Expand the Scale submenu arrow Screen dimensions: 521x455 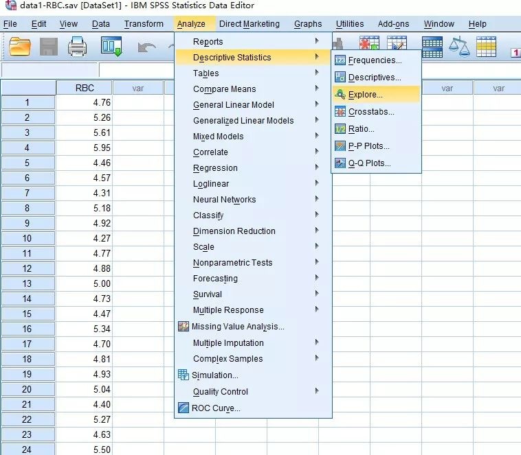click(x=317, y=246)
